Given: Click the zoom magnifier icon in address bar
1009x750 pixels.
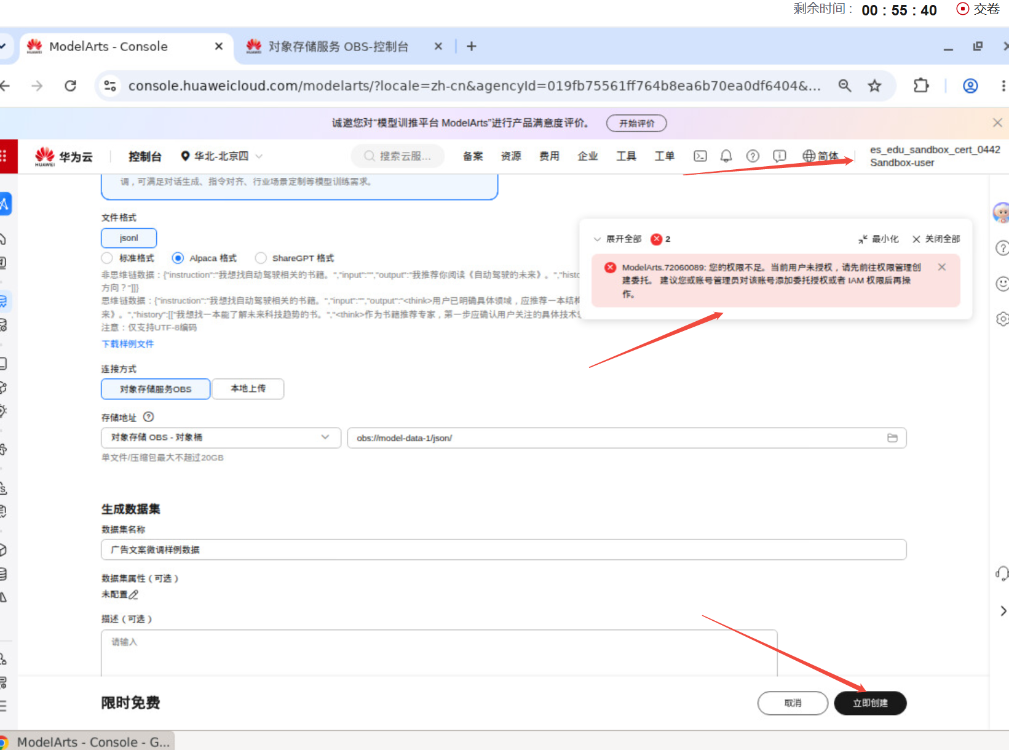Looking at the screenshot, I should pyautogui.click(x=845, y=86).
